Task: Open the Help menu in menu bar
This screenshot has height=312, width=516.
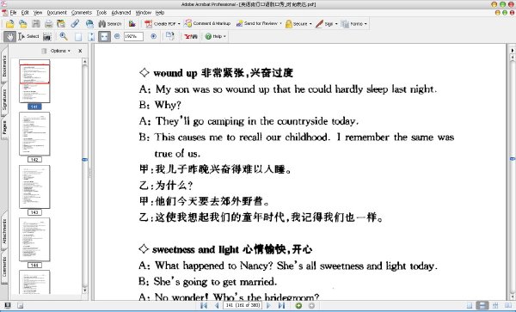Action: click(x=160, y=13)
